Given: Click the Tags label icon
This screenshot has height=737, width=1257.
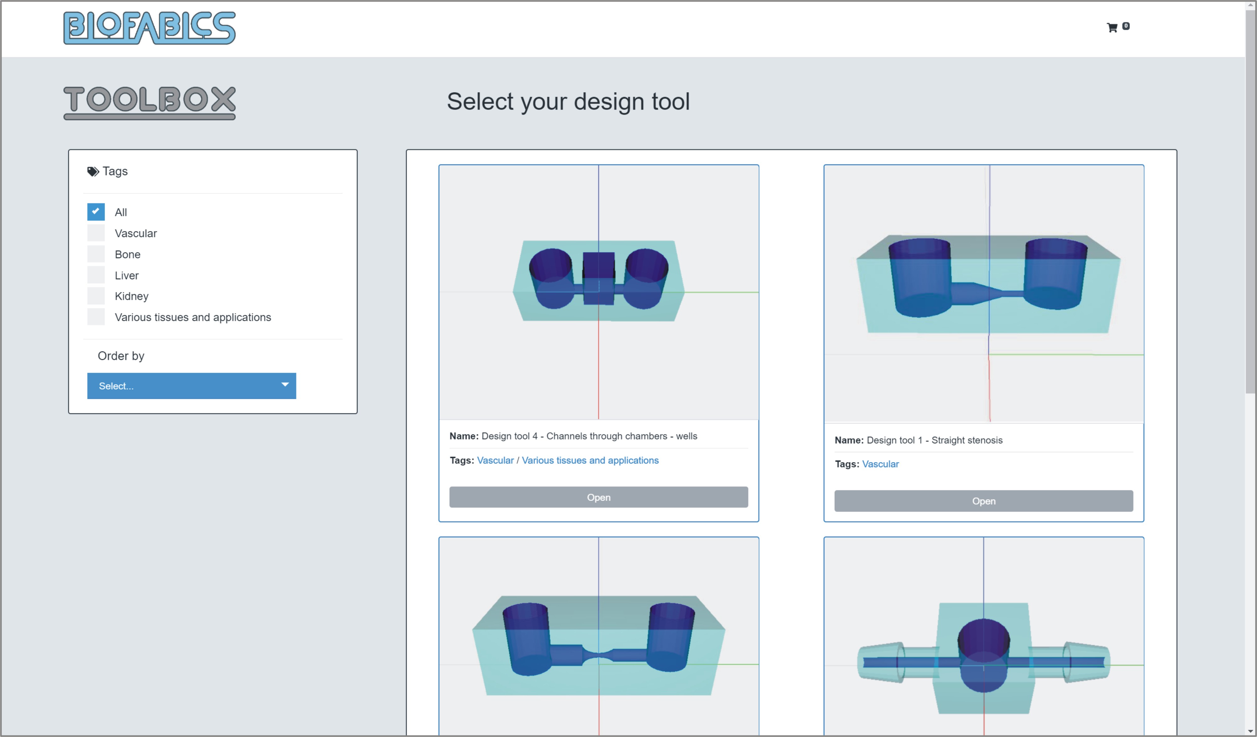Looking at the screenshot, I should (x=93, y=171).
